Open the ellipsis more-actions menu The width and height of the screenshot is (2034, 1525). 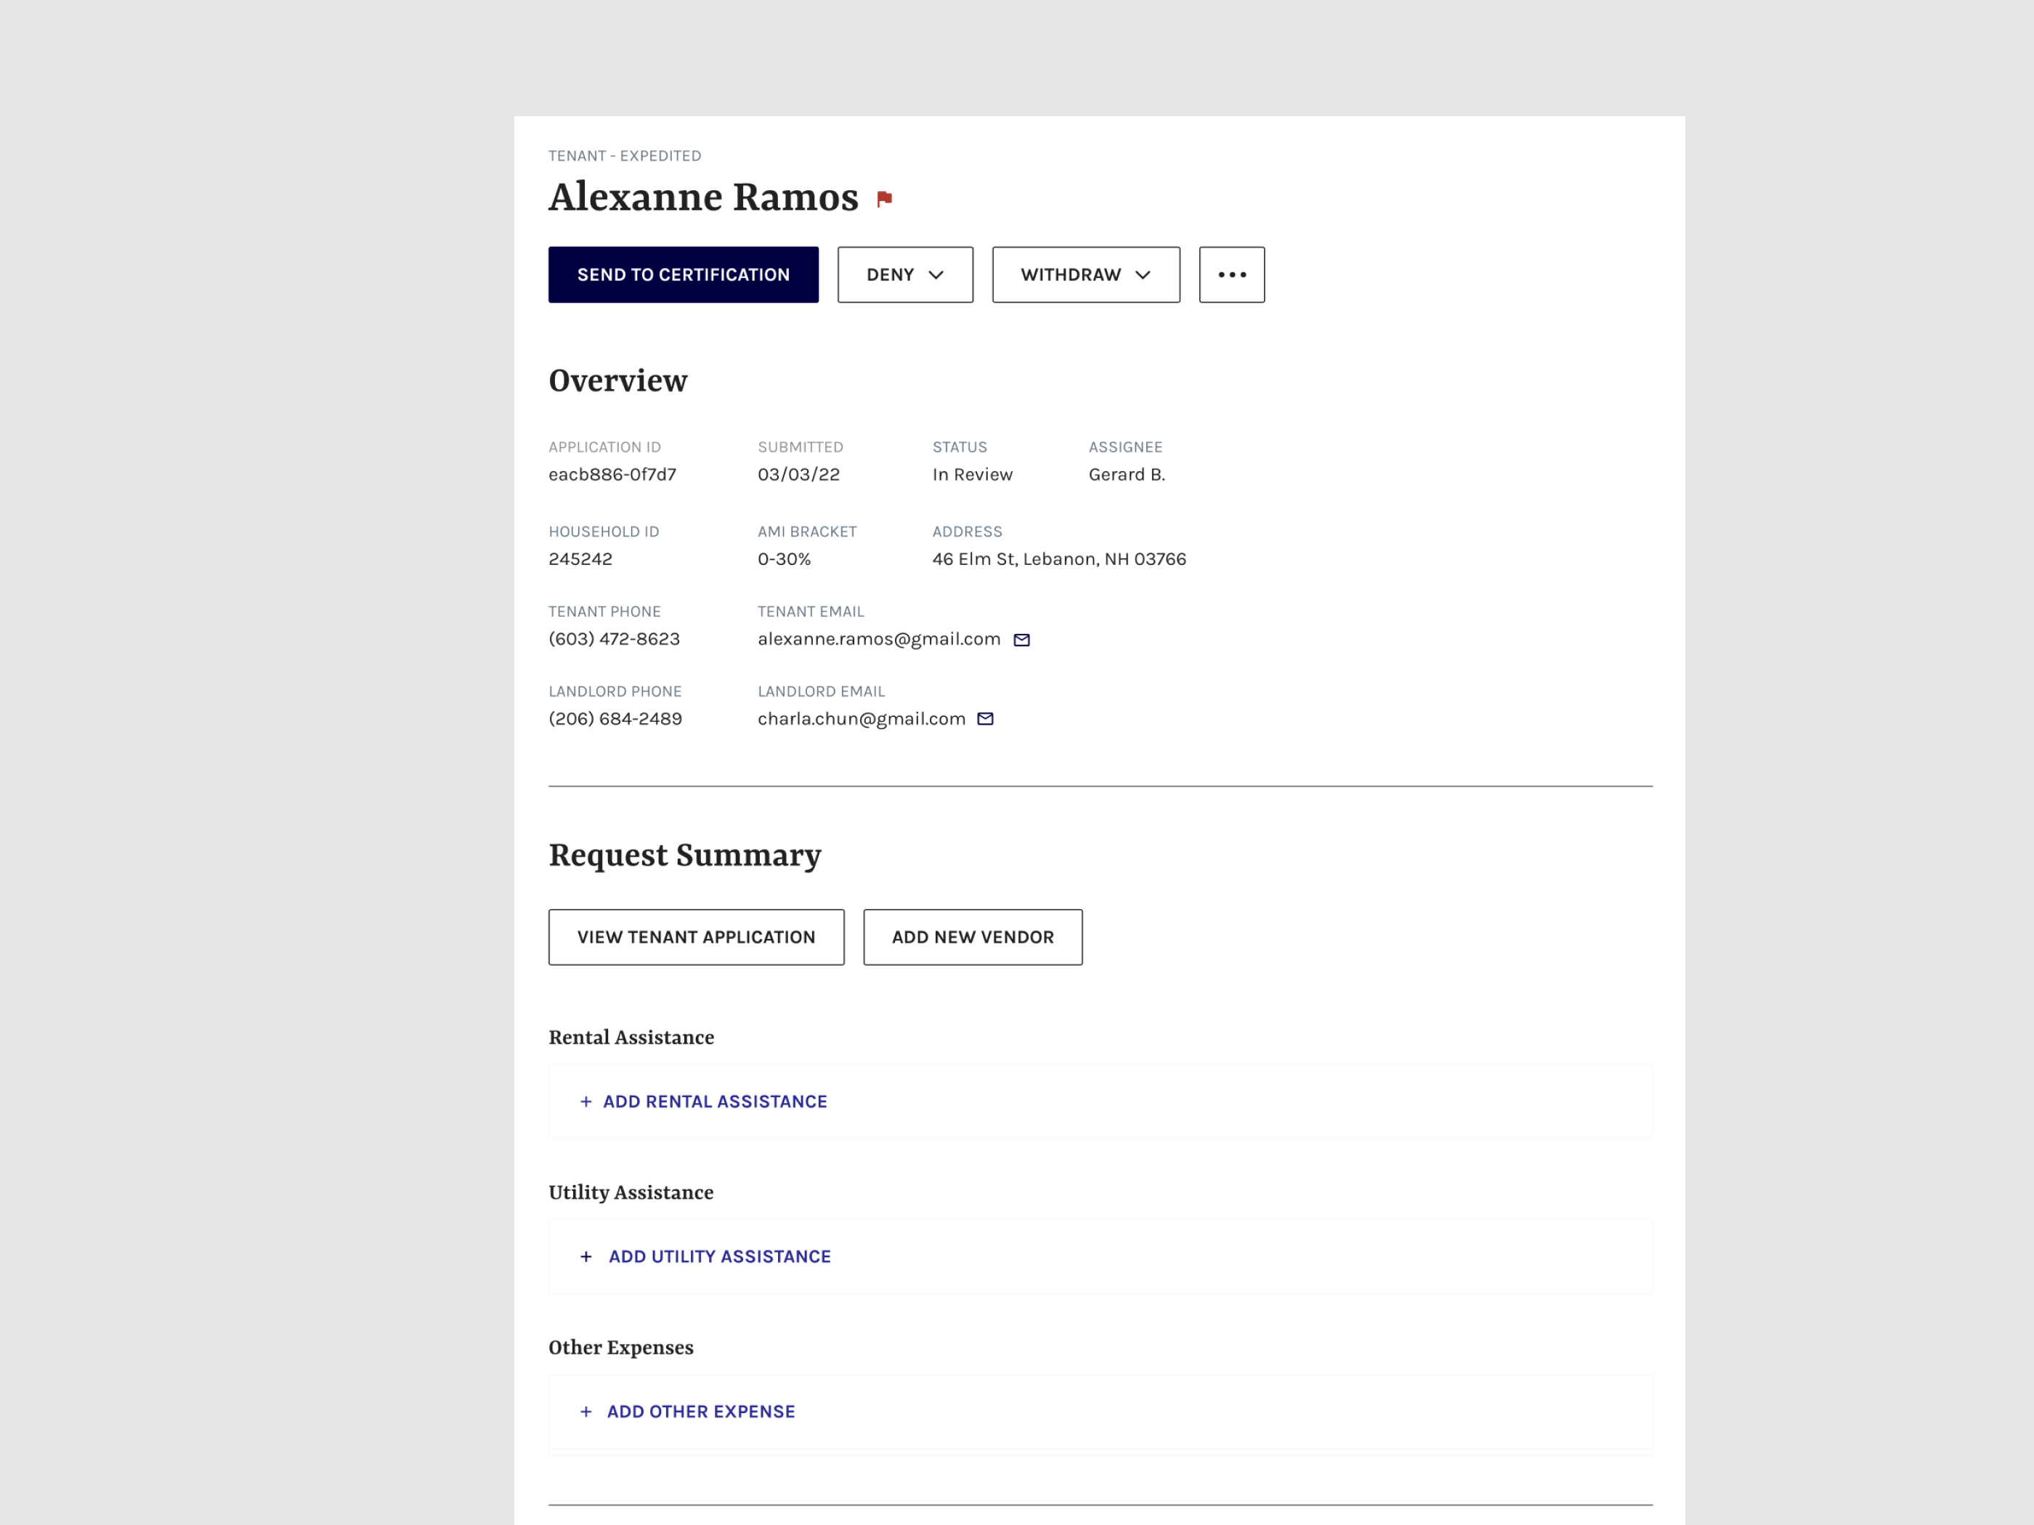pyautogui.click(x=1231, y=274)
